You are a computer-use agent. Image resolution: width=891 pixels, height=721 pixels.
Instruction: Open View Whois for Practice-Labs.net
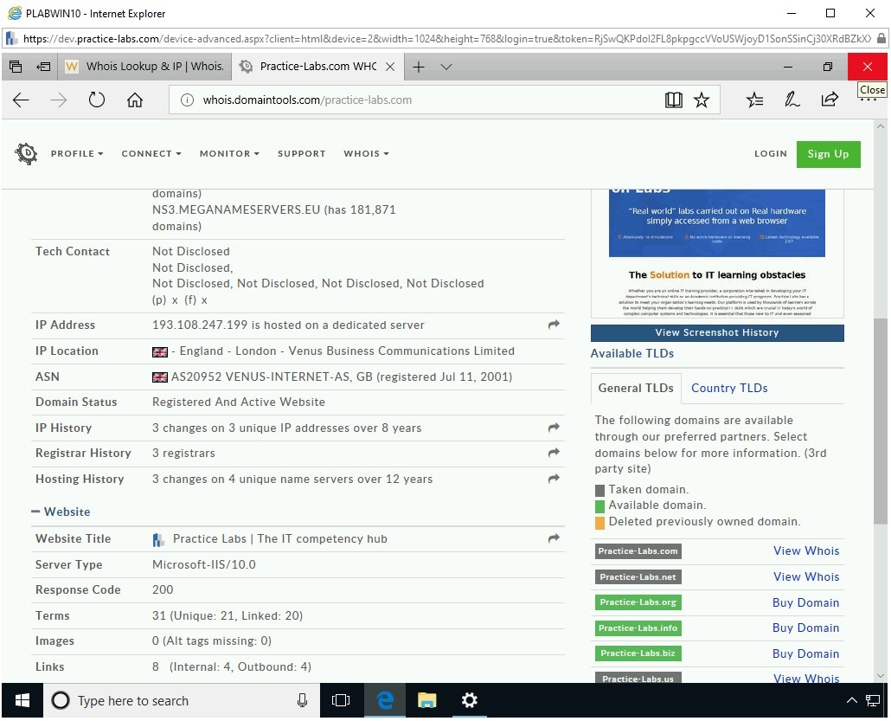805,576
